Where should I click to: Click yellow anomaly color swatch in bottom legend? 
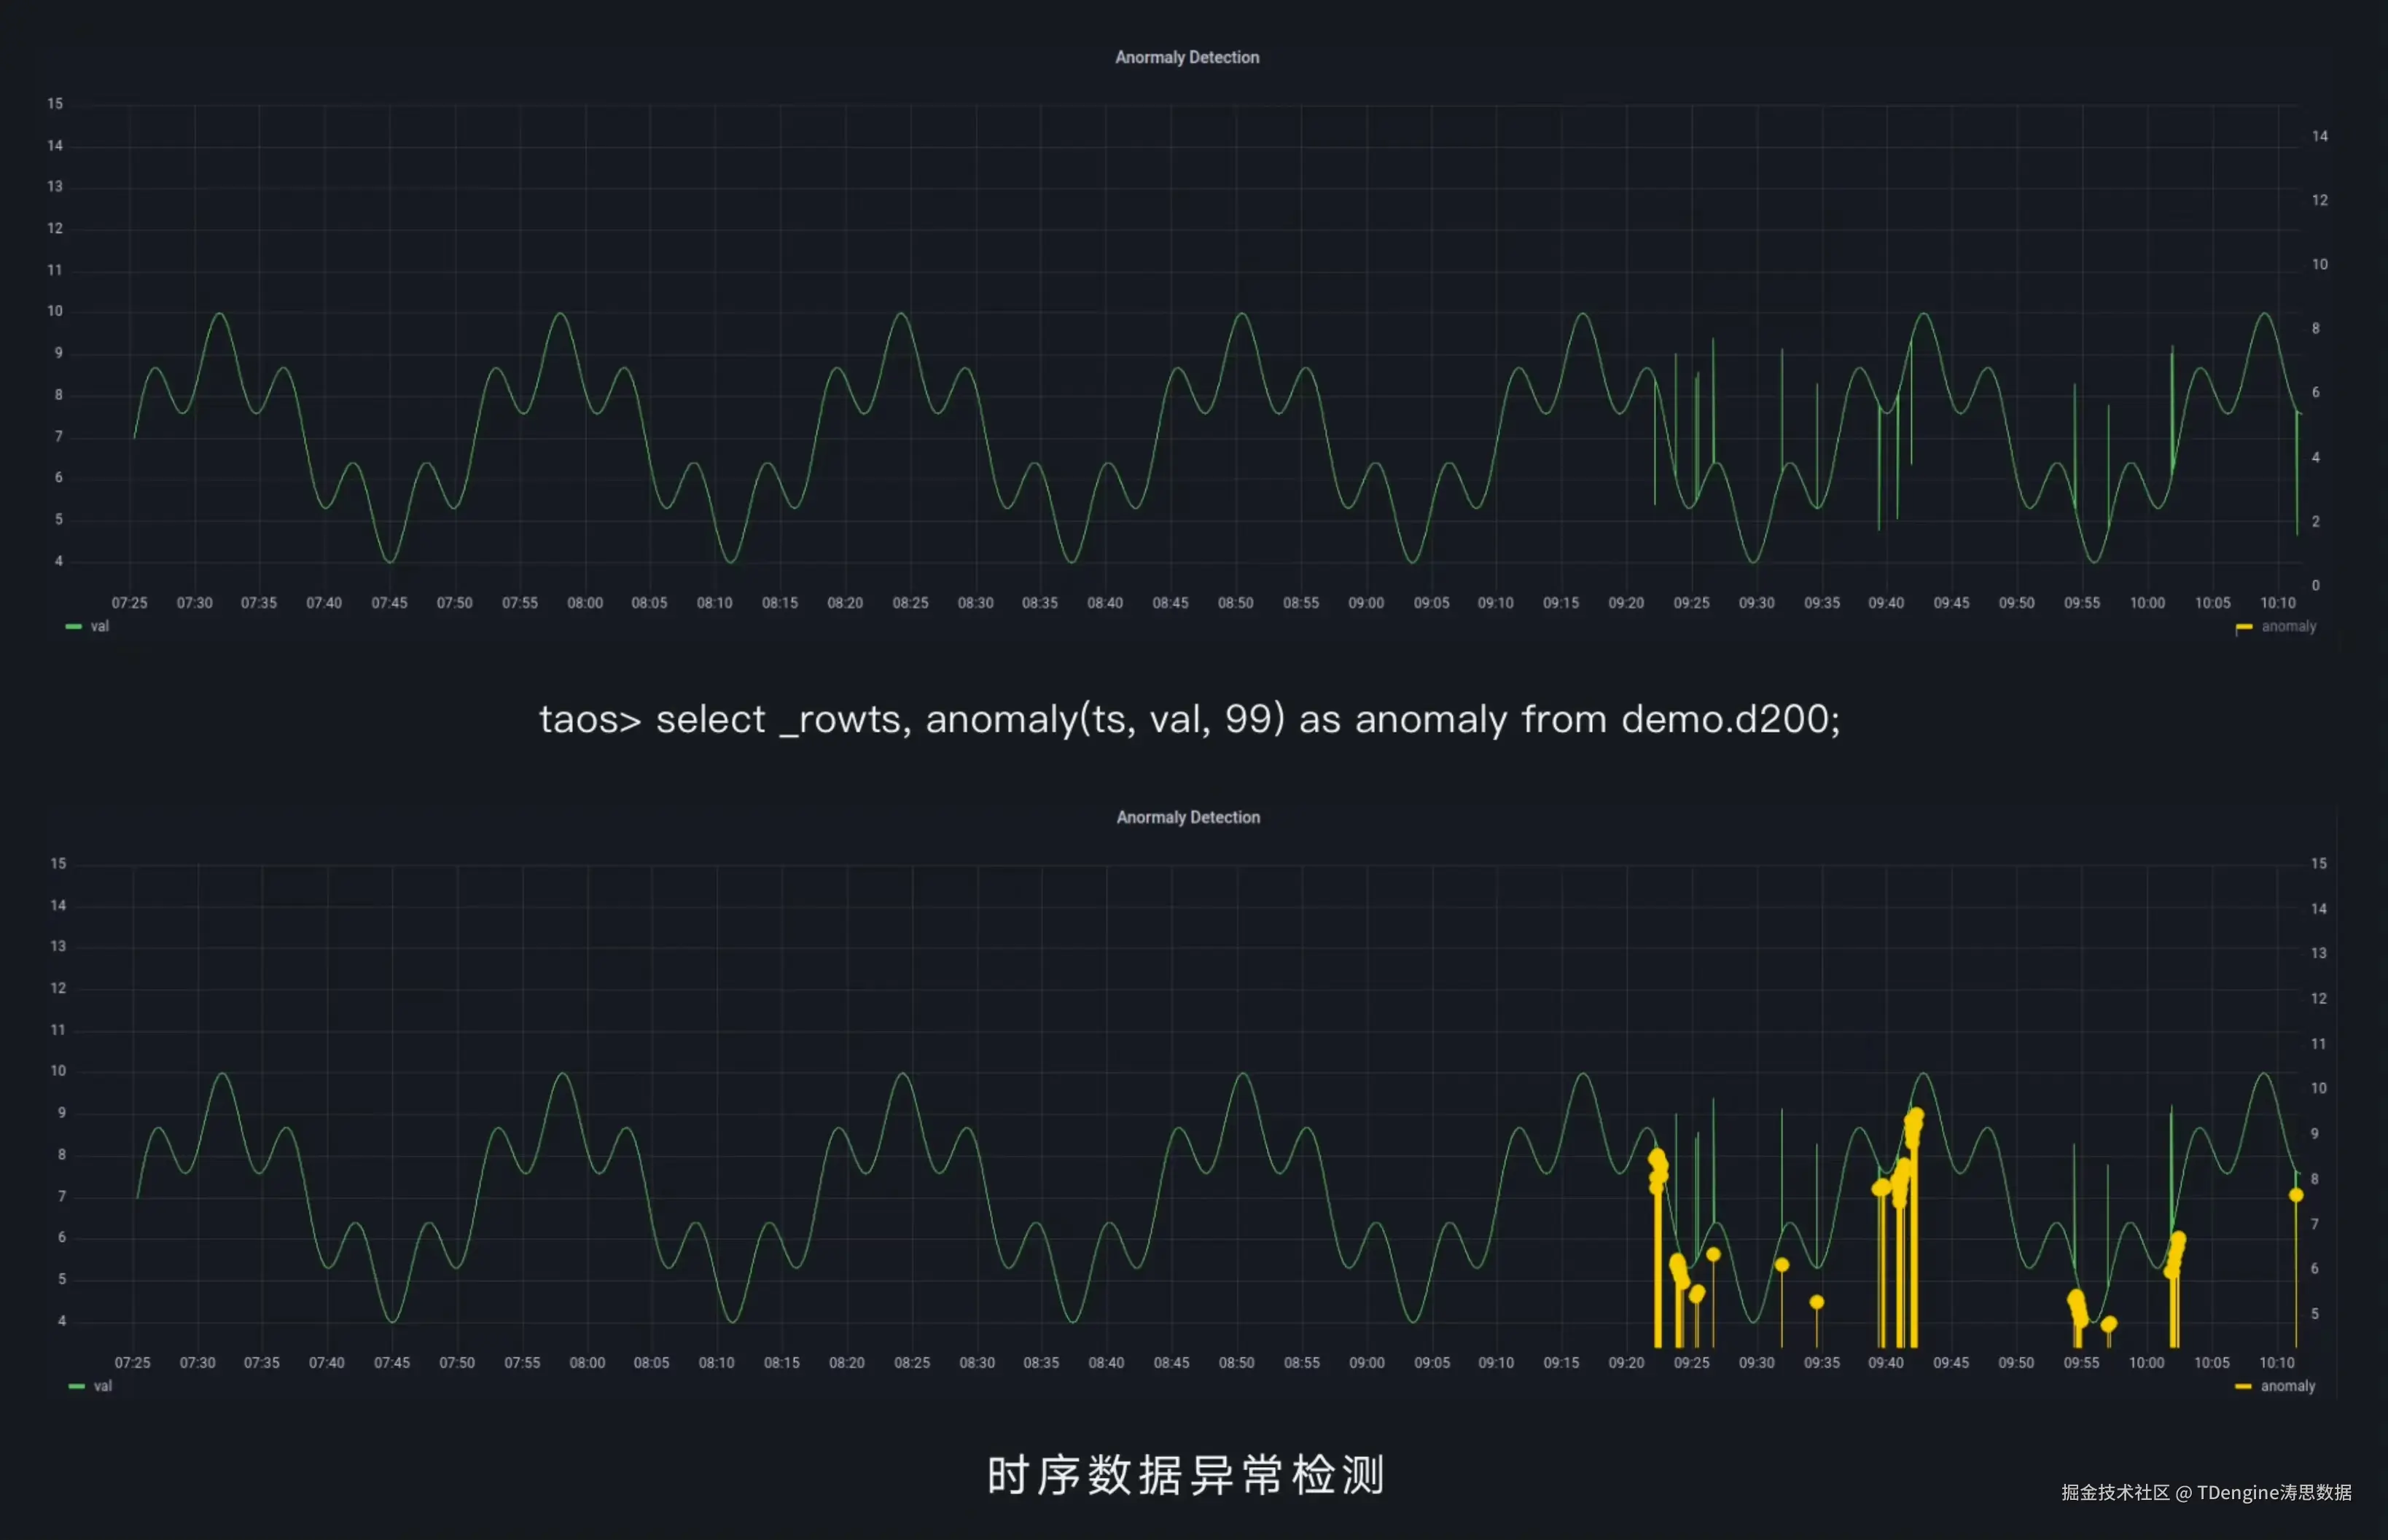coord(2242,1387)
